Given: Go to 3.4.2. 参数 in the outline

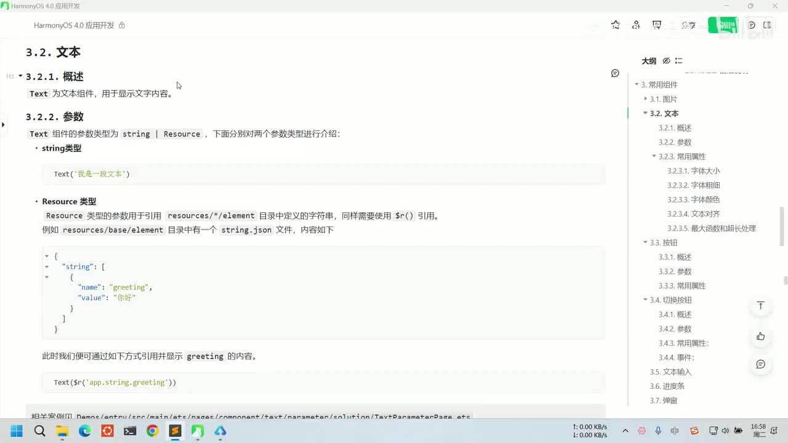Looking at the screenshot, I should point(675,329).
